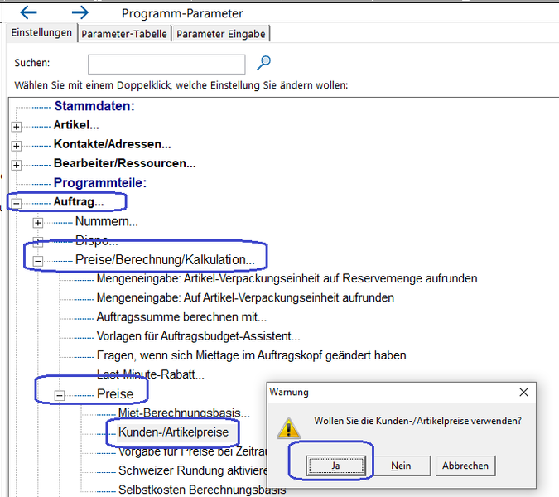
Task: Click into the Suchen input field
Action: click(x=166, y=64)
